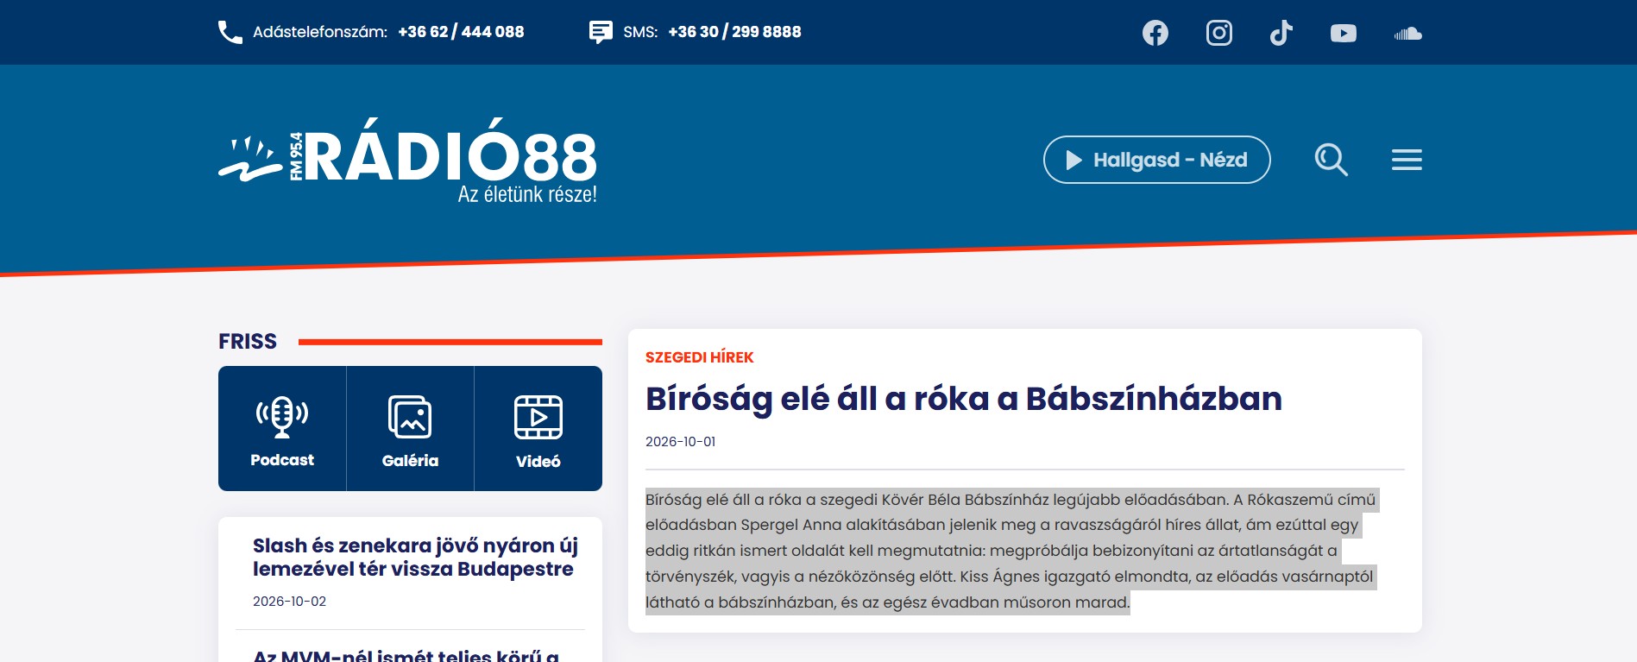The height and width of the screenshot is (662, 1637).
Task: Click the article date 2026-10-01
Action: 680,442
